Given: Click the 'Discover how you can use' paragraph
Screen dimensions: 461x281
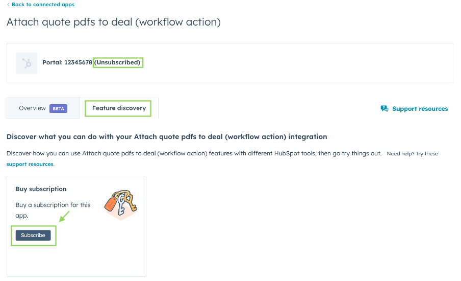Looking at the screenshot, I should [x=194, y=153].
